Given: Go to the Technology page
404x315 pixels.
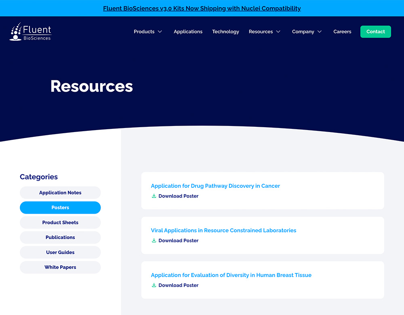Looking at the screenshot, I should click(x=225, y=31).
